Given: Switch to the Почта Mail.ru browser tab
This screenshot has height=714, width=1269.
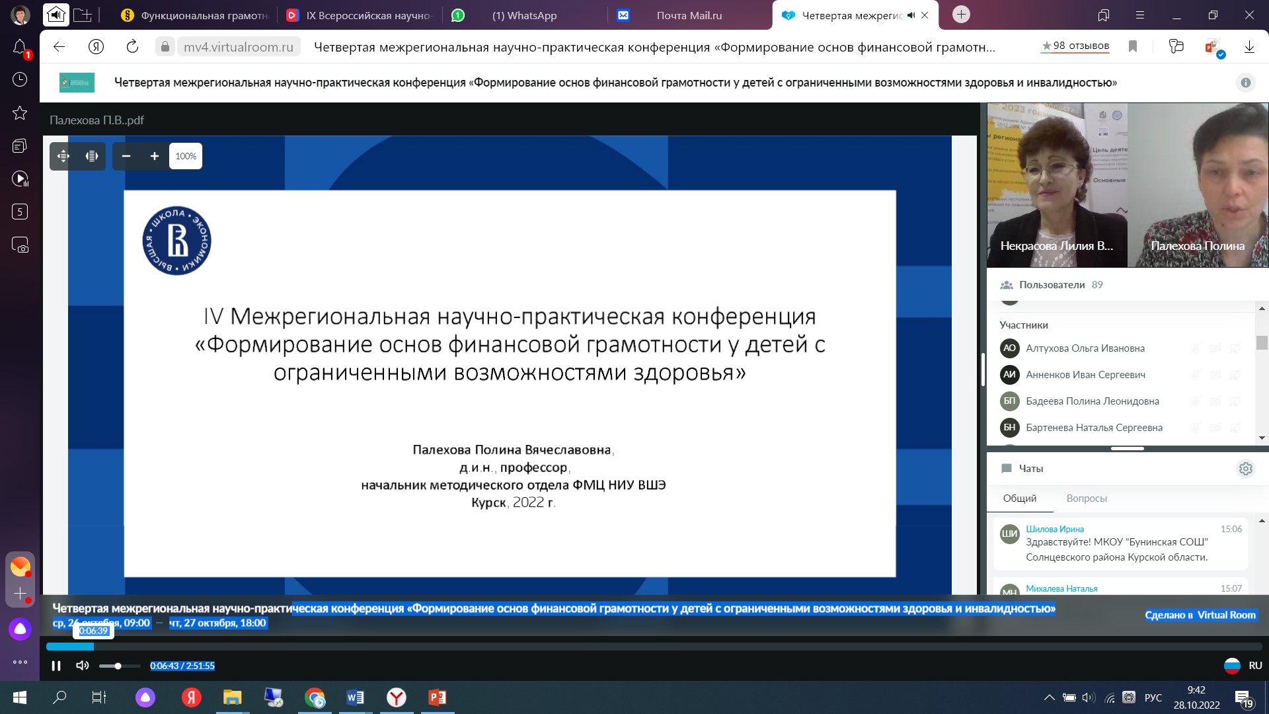Looking at the screenshot, I should [689, 15].
